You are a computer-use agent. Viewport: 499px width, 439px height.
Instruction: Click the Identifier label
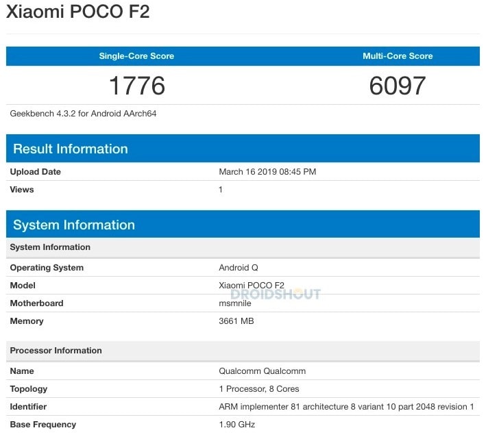coord(28,407)
